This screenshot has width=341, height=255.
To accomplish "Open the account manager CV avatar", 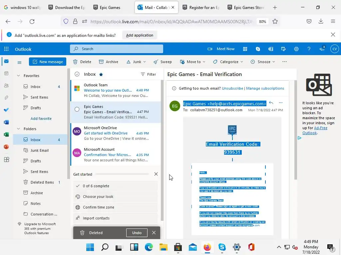I will coord(334,49).
